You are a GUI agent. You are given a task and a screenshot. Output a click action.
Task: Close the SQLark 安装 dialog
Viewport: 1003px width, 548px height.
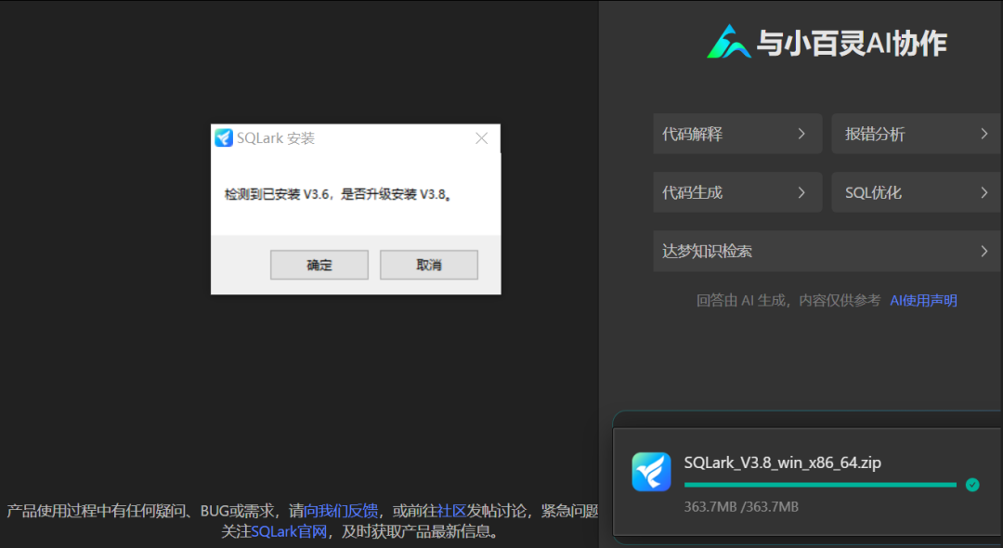coord(482,138)
